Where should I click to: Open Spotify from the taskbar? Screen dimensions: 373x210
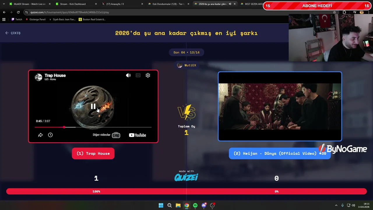coord(195,205)
